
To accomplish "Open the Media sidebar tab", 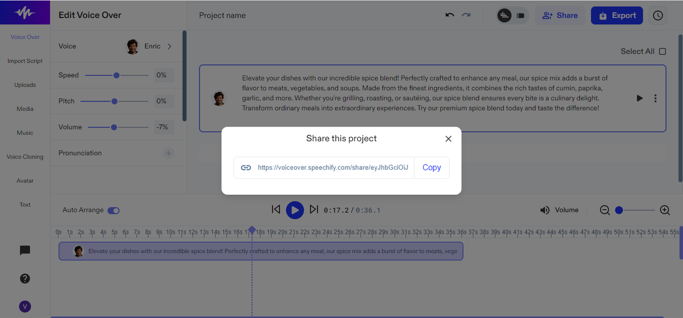I will tap(25, 109).
